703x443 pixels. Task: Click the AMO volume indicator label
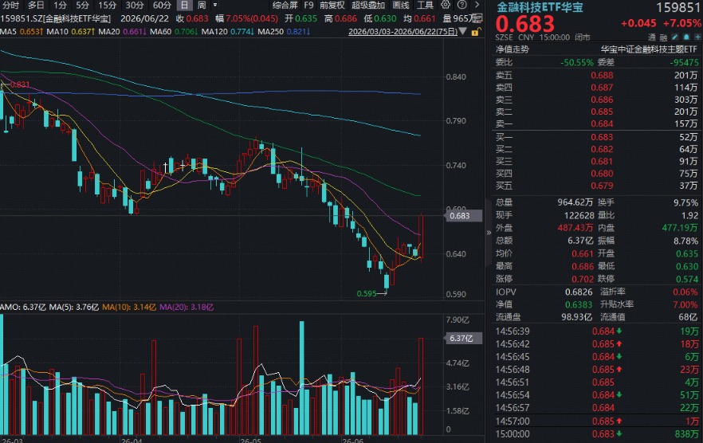click(23, 307)
